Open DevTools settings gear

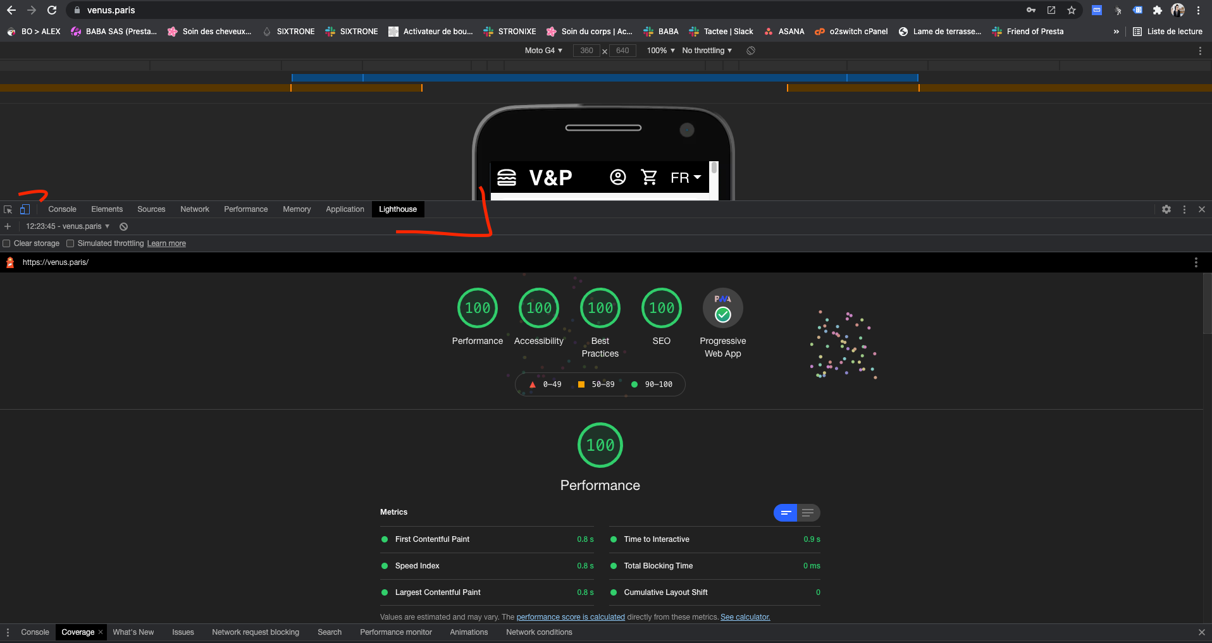pyautogui.click(x=1166, y=209)
